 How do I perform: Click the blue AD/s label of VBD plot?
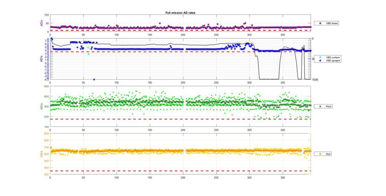(41, 59)
